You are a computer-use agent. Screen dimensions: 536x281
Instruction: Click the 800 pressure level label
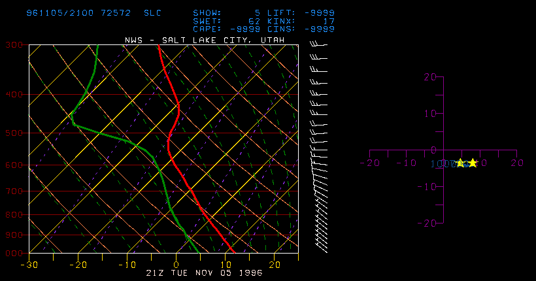[14, 215]
